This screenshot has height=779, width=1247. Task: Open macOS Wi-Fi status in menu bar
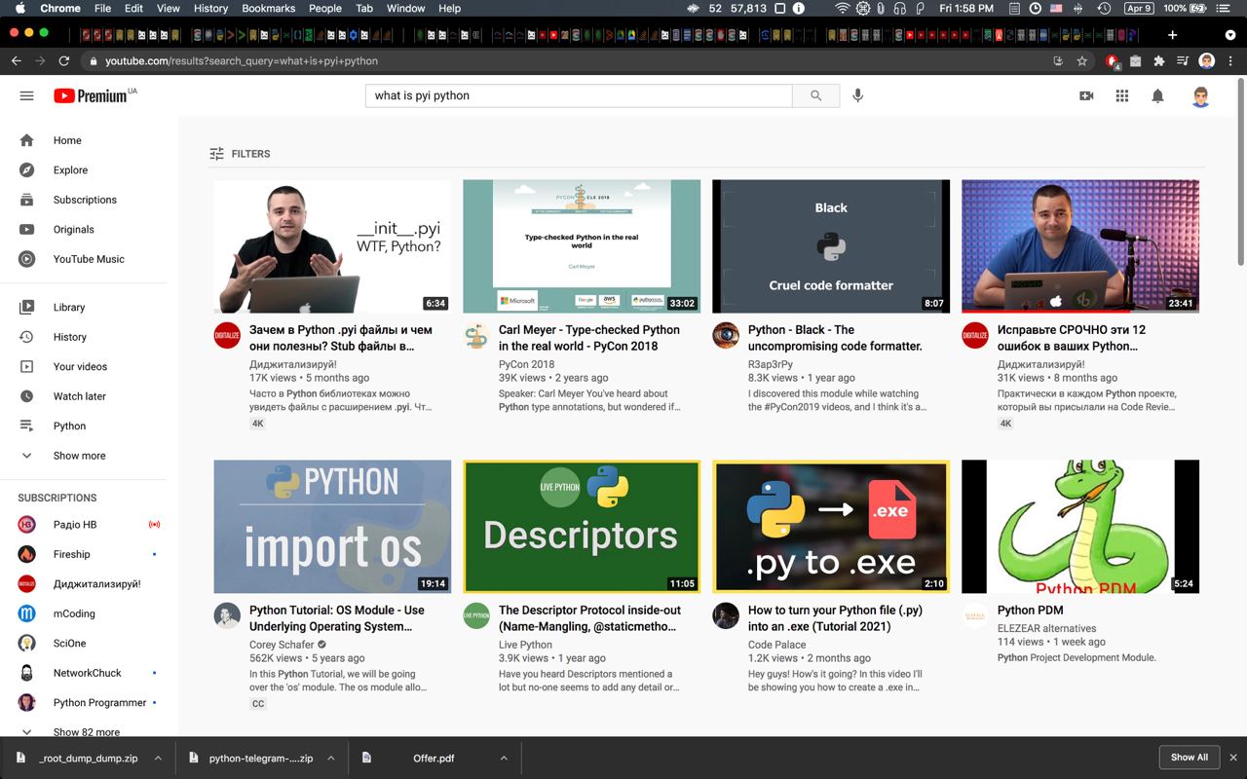click(843, 8)
